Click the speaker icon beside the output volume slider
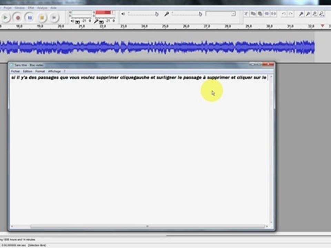331x248 pixels. 123,14
